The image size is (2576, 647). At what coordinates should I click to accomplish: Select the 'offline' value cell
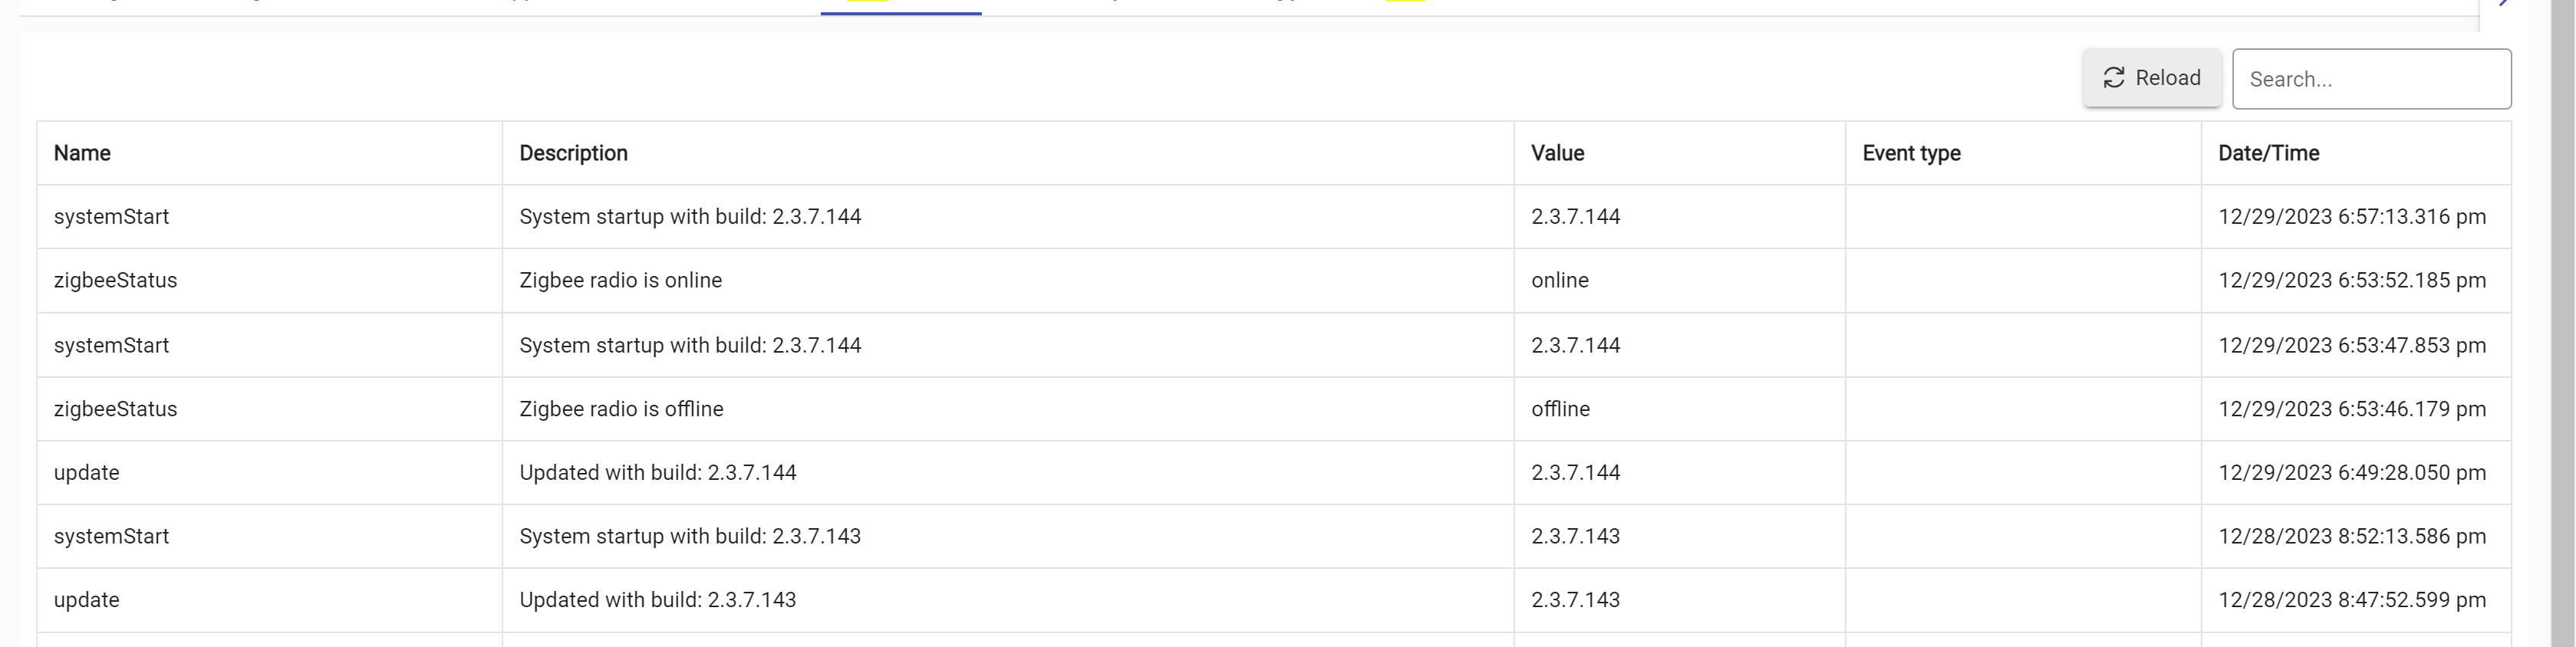pos(1560,409)
